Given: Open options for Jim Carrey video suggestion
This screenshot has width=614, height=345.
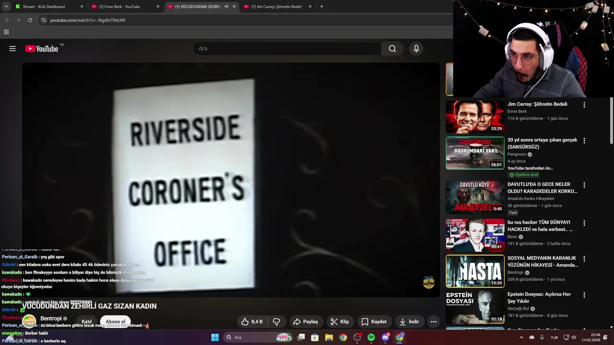Looking at the screenshot, I should 584,105.
